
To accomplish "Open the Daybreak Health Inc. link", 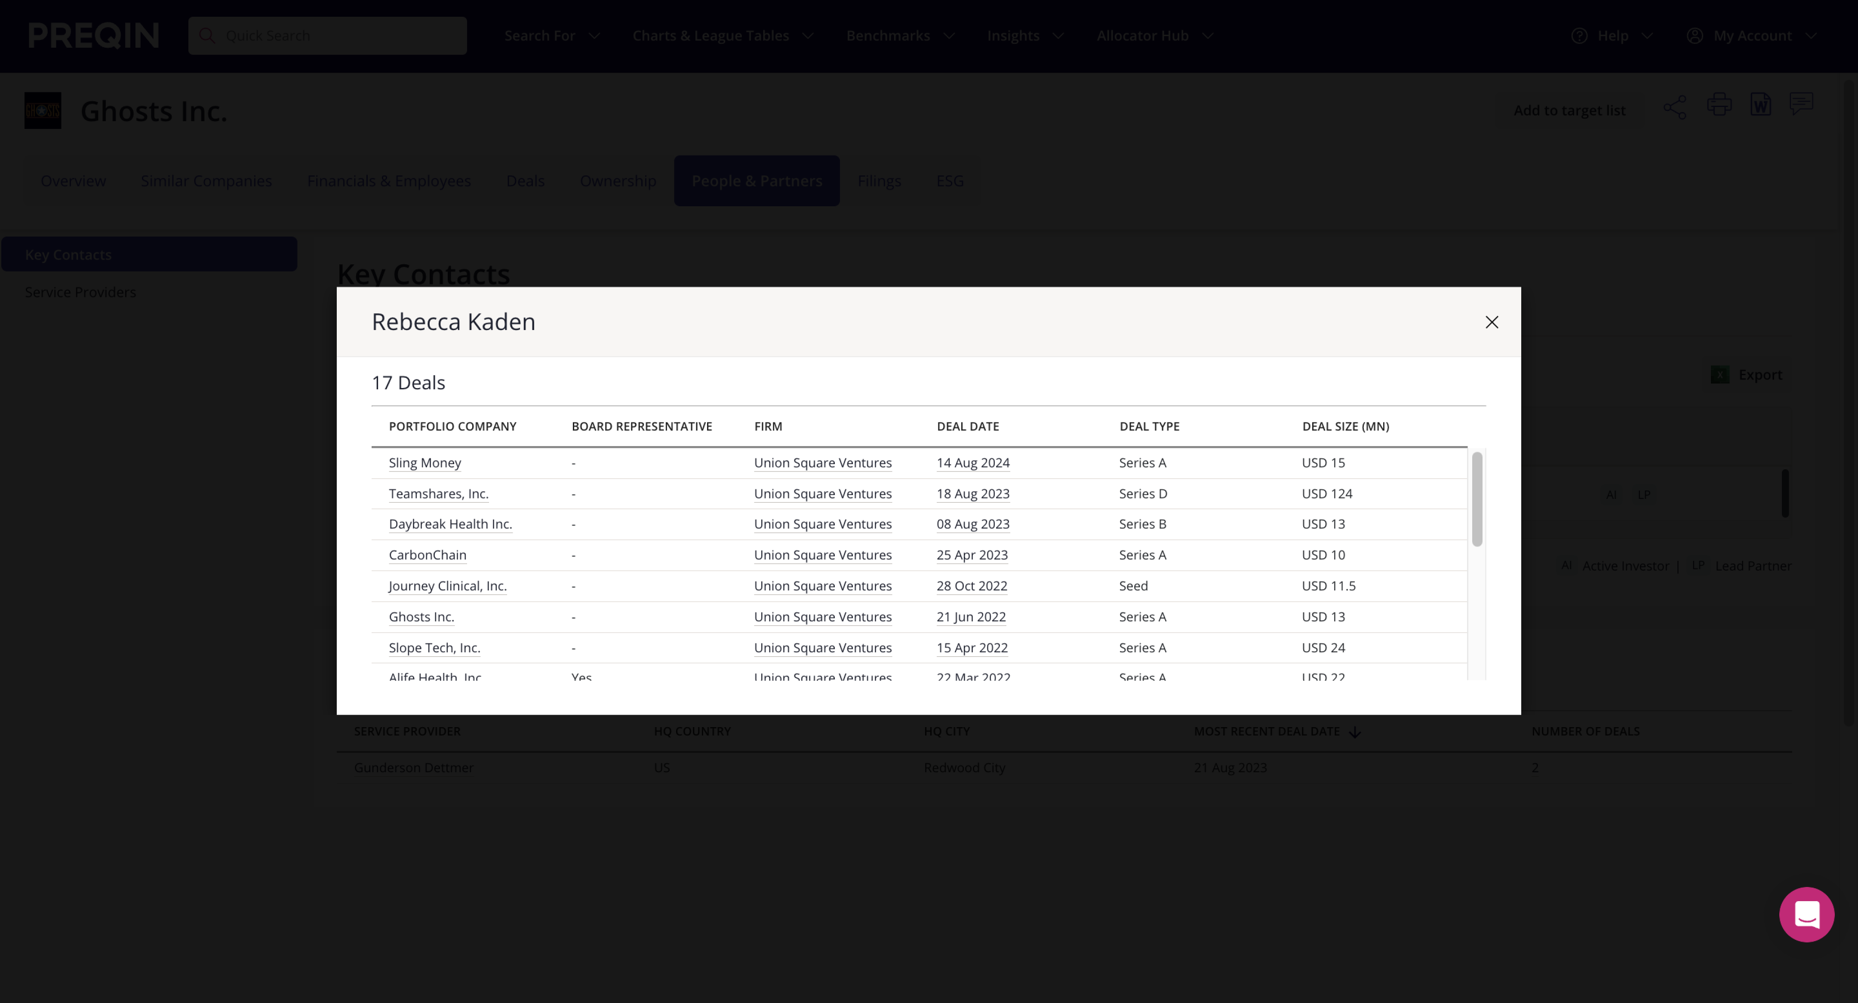I will tap(450, 524).
